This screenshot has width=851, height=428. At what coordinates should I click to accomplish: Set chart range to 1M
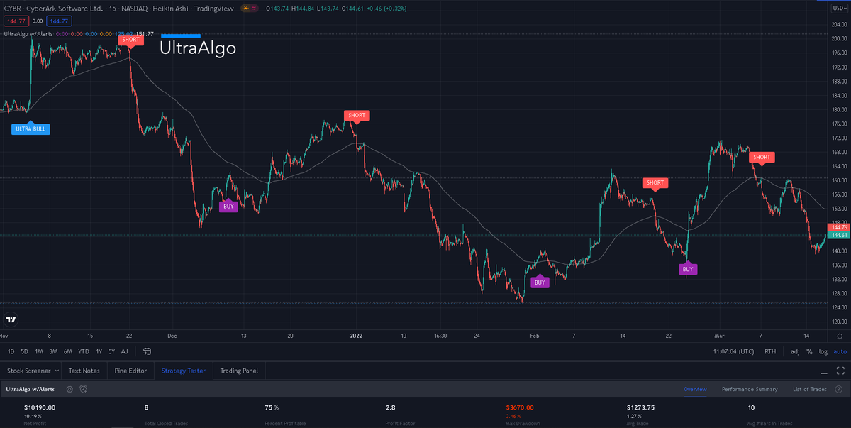39,351
